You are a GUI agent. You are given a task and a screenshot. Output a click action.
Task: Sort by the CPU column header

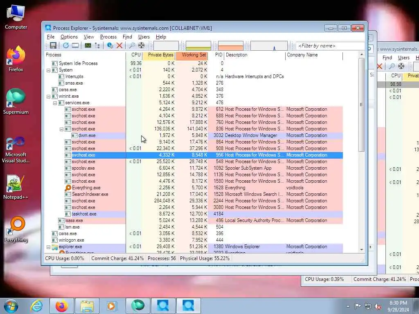[x=134, y=55]
